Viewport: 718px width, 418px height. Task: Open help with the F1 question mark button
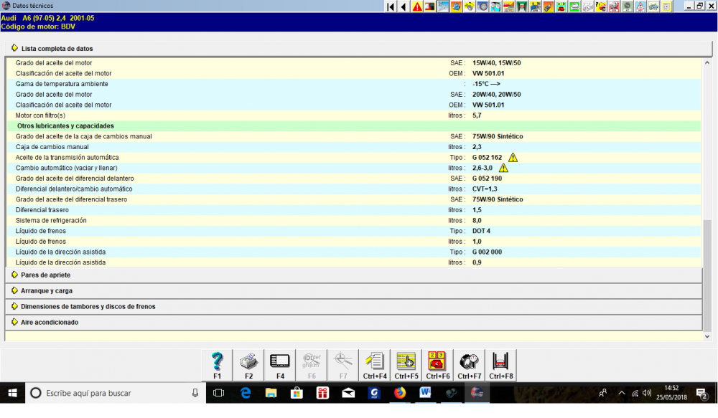point(217,365)
